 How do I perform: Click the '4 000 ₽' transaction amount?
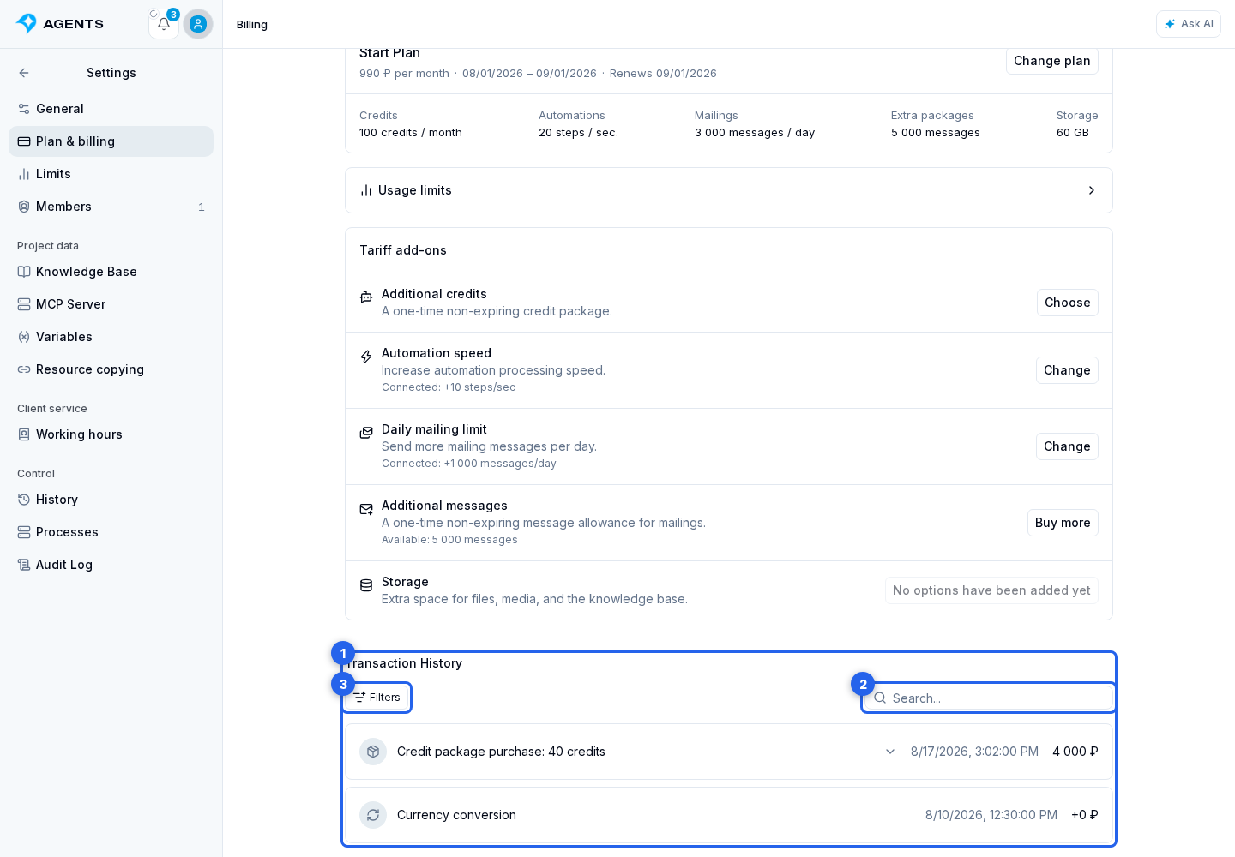point(1075,752)
